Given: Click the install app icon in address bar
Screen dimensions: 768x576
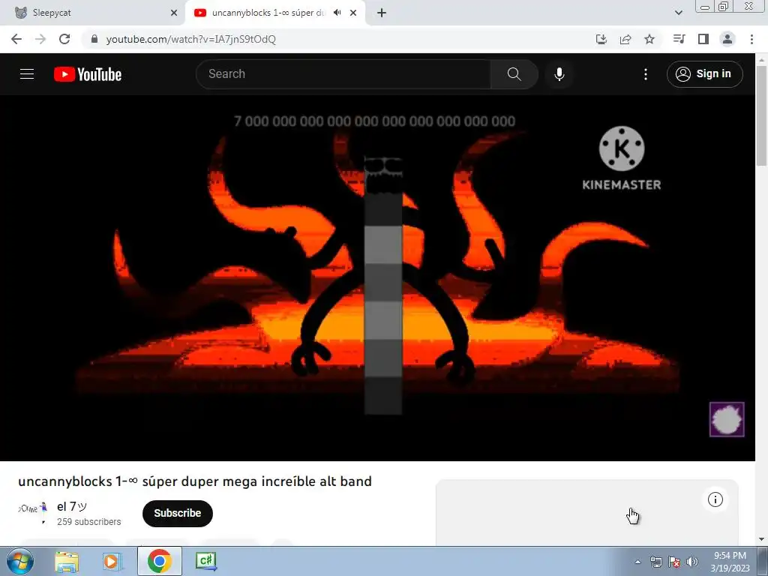Looking at the screenshot, I should (x=601, y=39).
